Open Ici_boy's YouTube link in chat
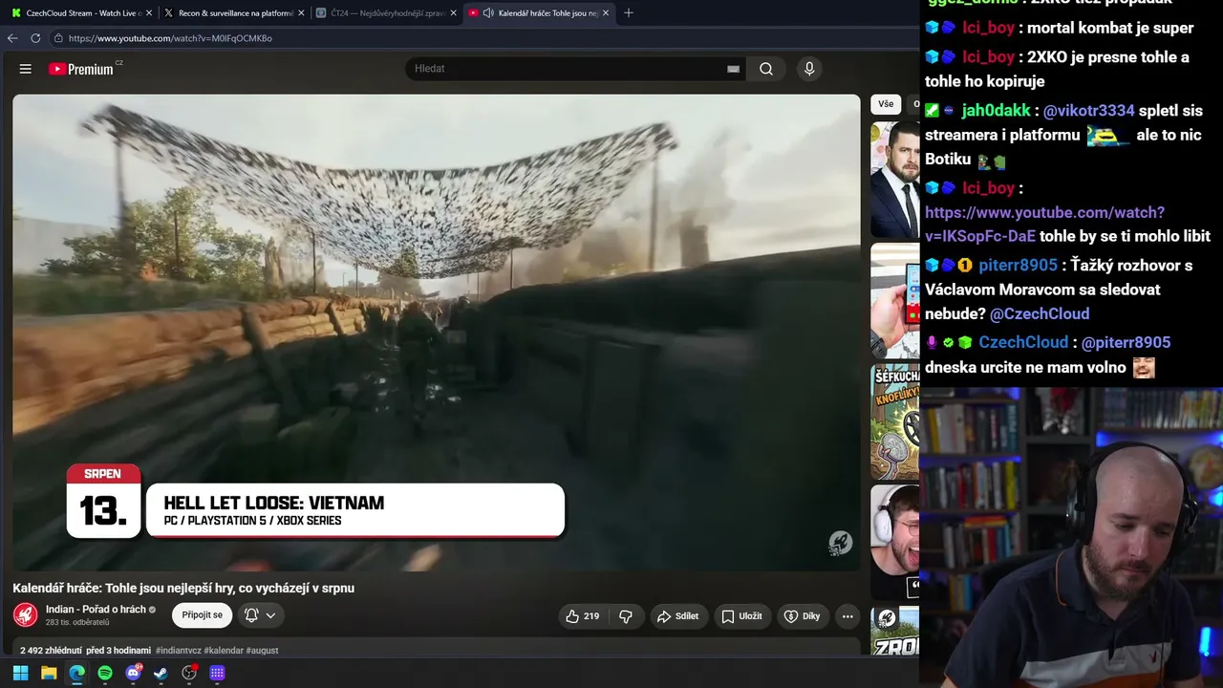Viewport: 1223px width, 688px height. [1044, 224]
